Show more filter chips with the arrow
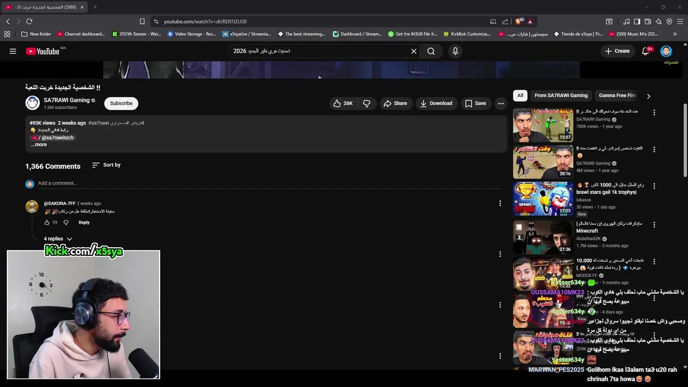Screen dimensions: 688x387 point(648,96)
